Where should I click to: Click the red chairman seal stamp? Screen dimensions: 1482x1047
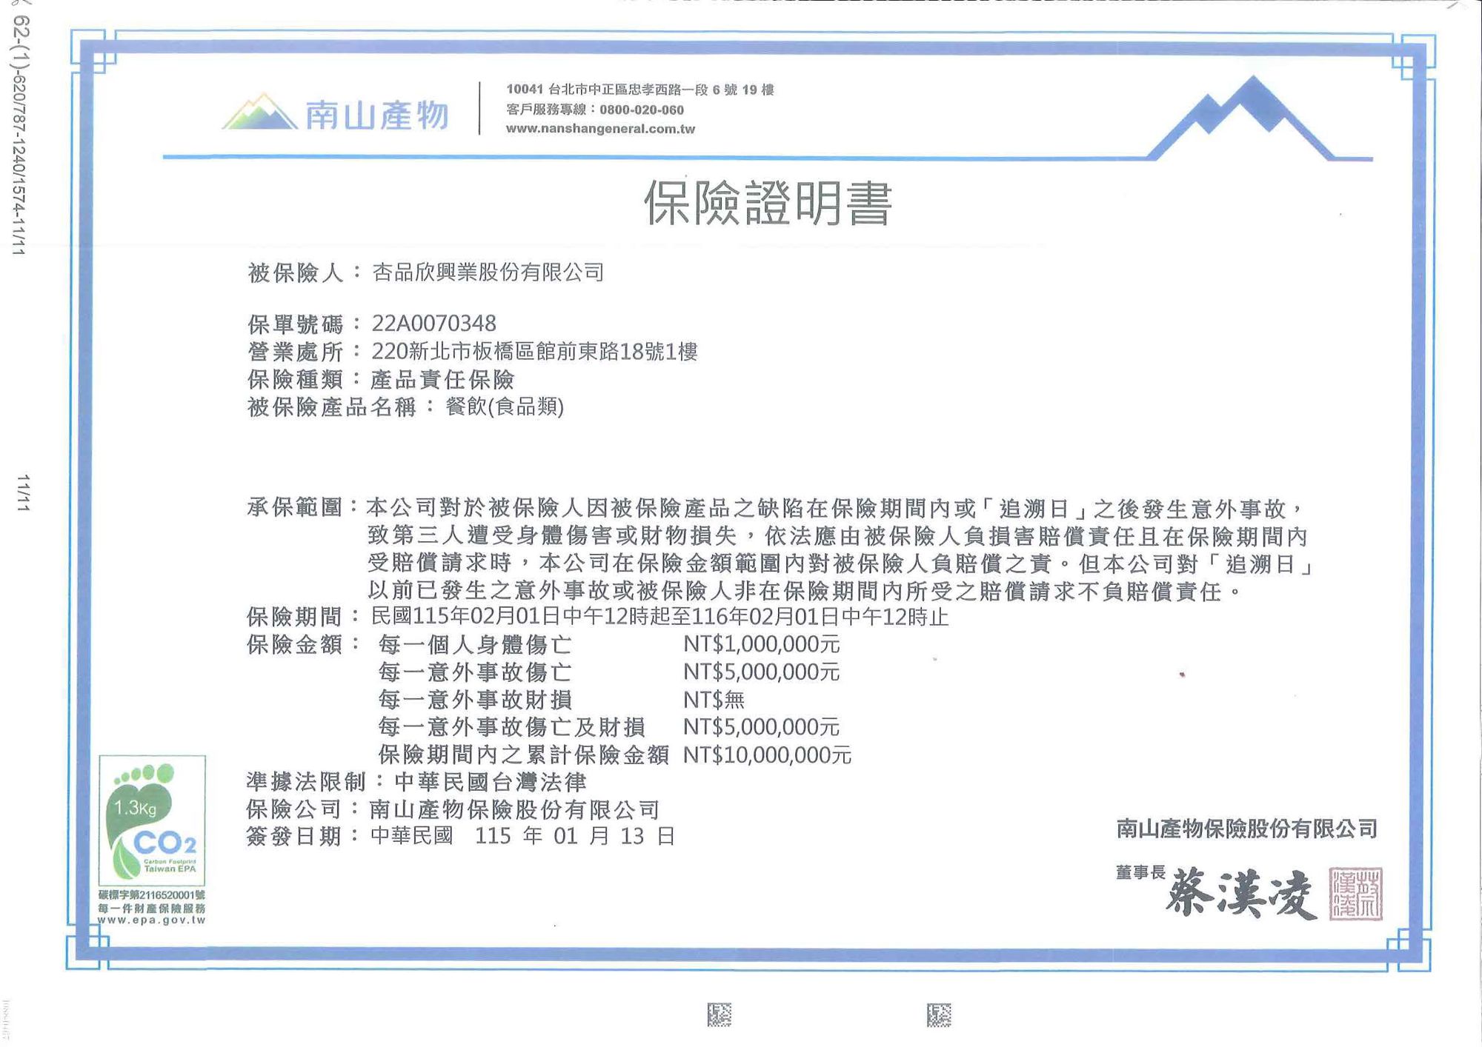1355,894
